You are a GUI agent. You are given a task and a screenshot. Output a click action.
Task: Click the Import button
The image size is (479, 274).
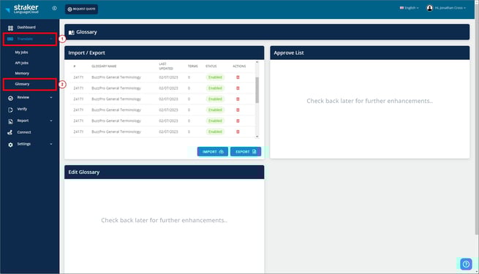(x=213, y=152)
